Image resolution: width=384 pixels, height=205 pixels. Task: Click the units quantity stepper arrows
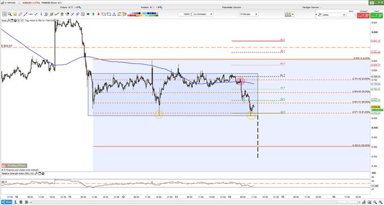pyautogui.click(x=191, y=14)
